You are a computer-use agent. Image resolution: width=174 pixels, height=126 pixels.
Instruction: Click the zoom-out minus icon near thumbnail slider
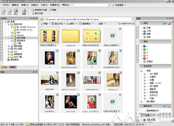(119, 24)
